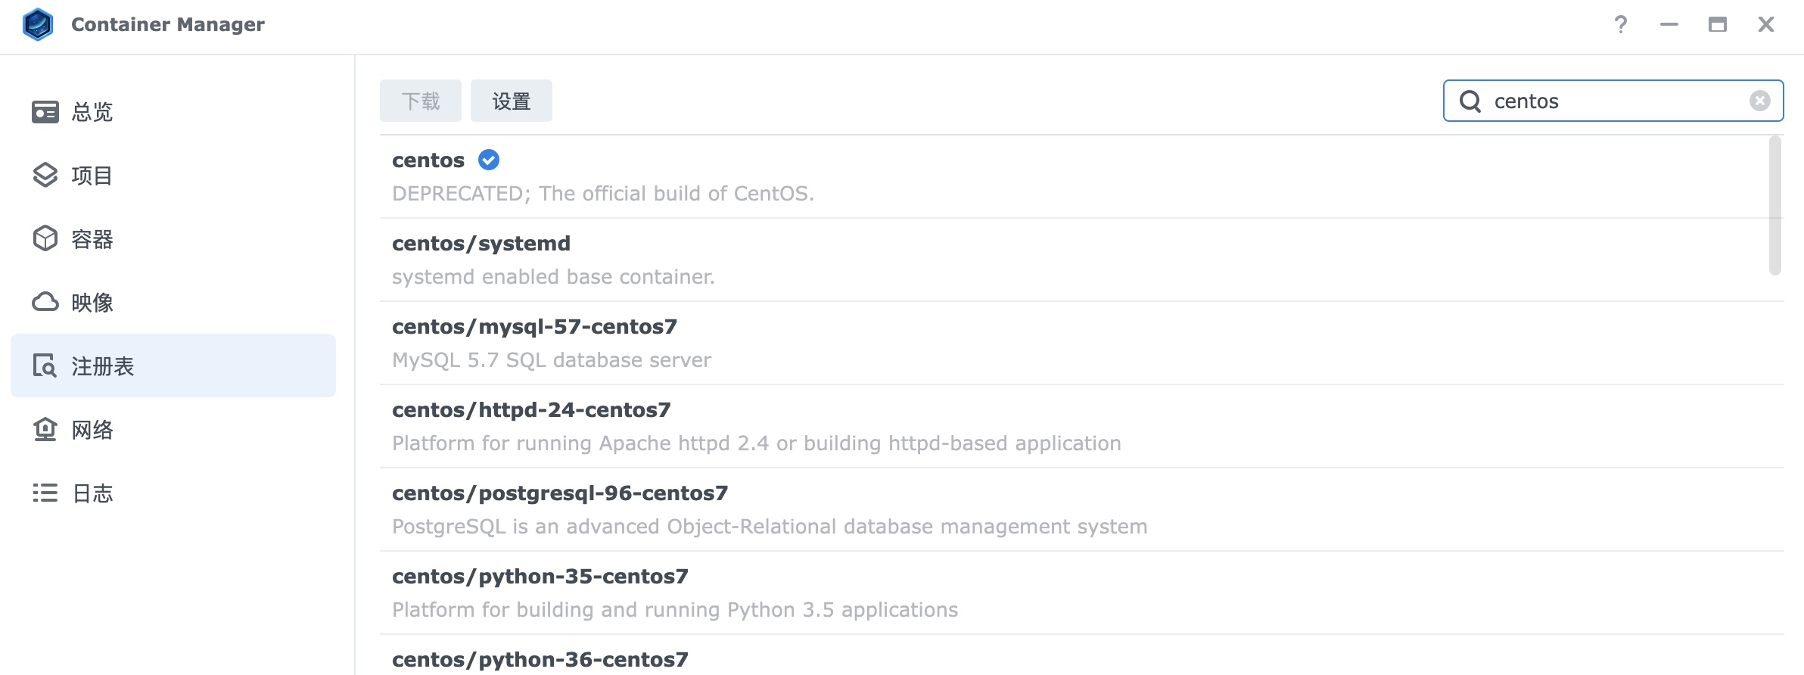Open the 总览 overview icon in sidebar

[x=45, y=112]
